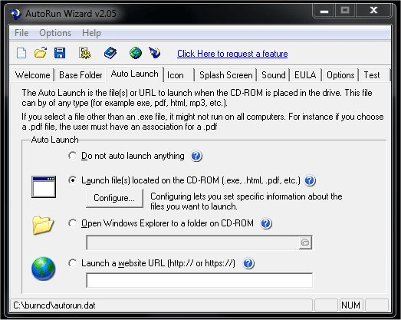This screenshot has width=401, height=320.
Task: Switch to the EULA tab
Action: point(305,75)
